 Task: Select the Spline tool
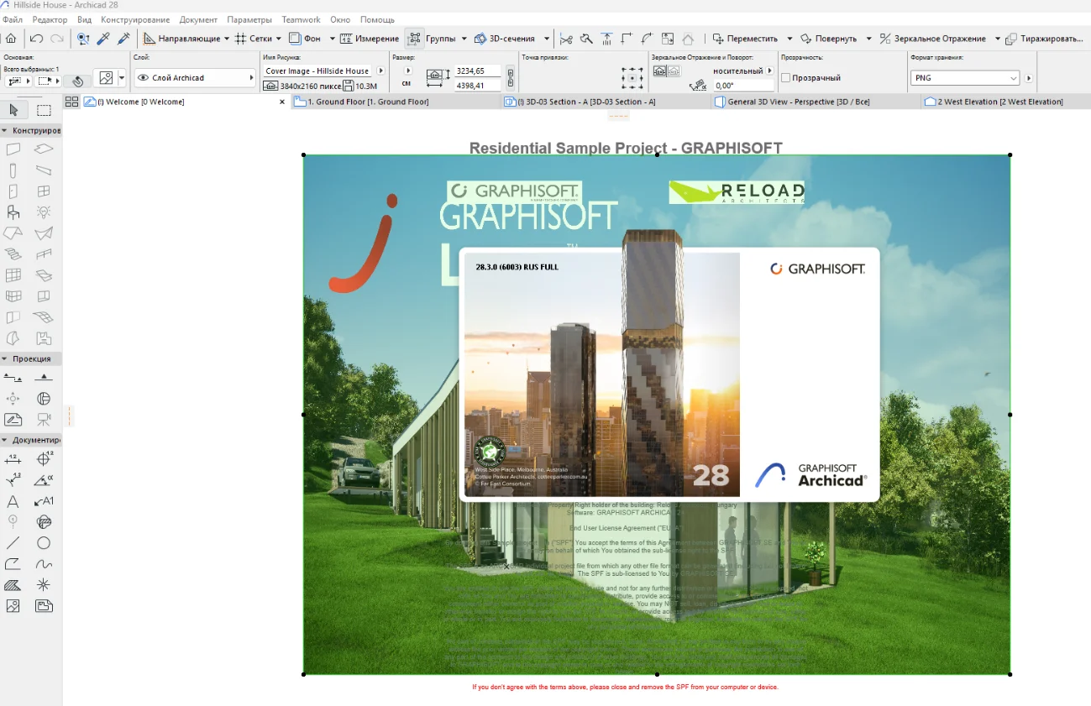pos(44,564)
